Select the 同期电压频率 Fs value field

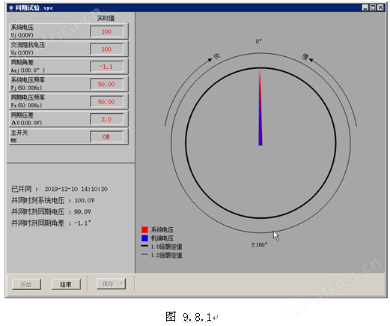point(106,102)
